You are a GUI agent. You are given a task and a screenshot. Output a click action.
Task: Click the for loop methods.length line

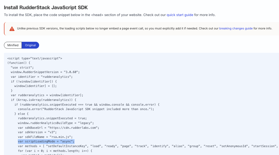[x=55, y=151]
